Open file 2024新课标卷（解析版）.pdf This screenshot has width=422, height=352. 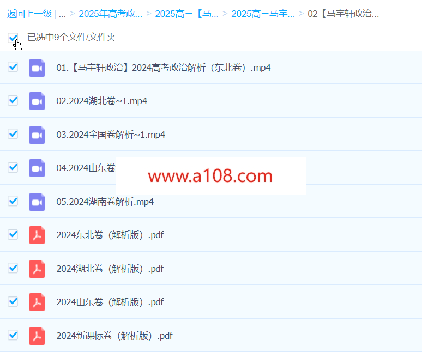point(114,336)
